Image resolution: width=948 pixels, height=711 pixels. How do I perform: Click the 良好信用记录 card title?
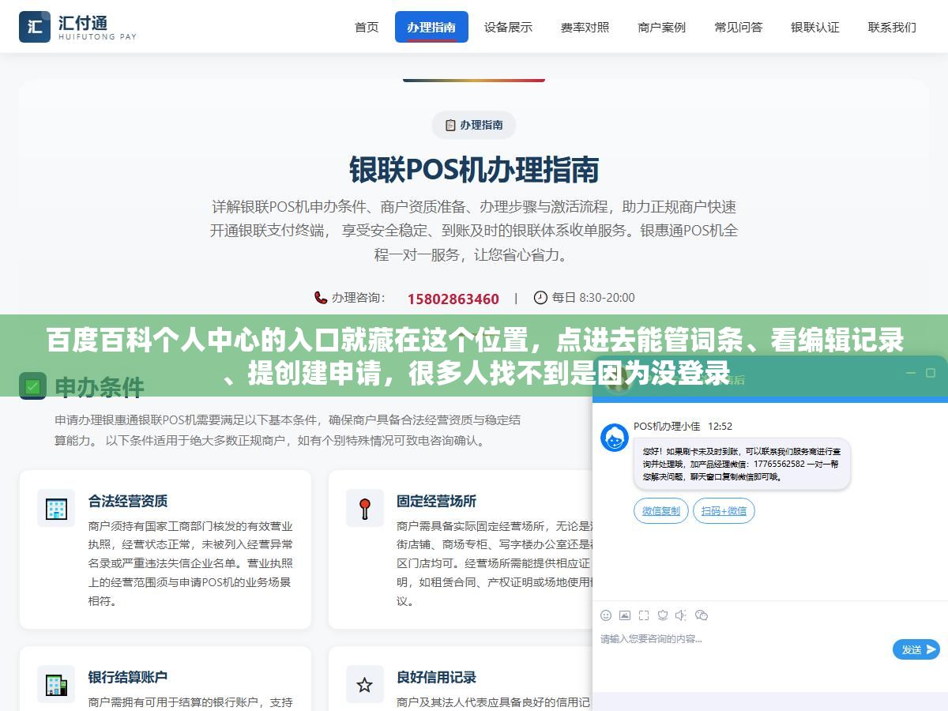click(437, 677)
